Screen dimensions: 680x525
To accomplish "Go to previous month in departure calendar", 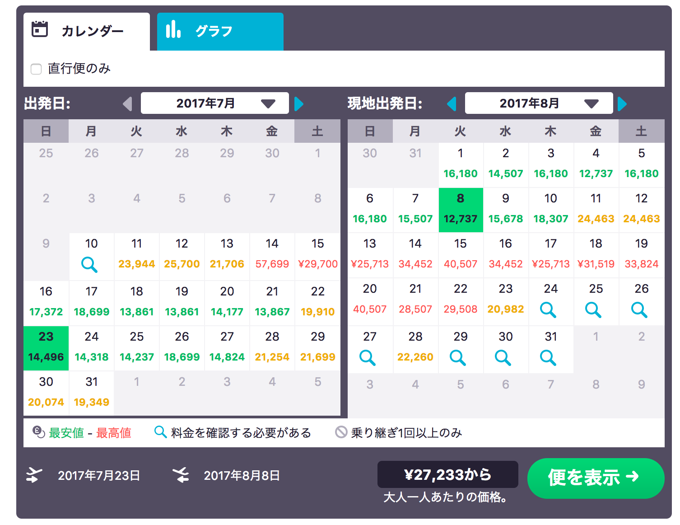I will click(127, 104).
